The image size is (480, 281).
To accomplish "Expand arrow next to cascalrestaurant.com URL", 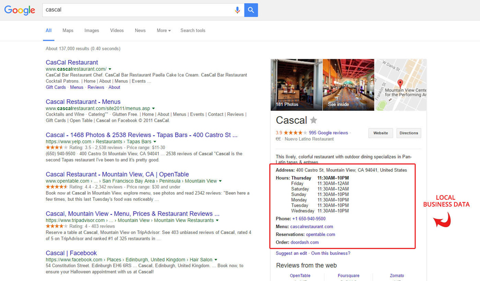I will pos(110,69).
